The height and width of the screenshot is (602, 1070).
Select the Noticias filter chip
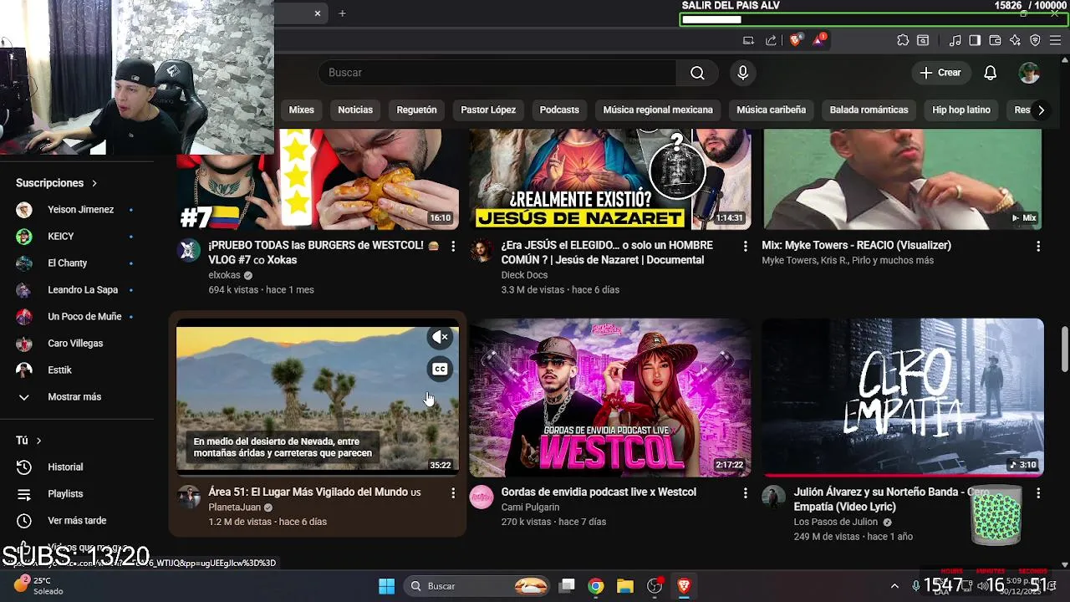[x=355, y=110]
